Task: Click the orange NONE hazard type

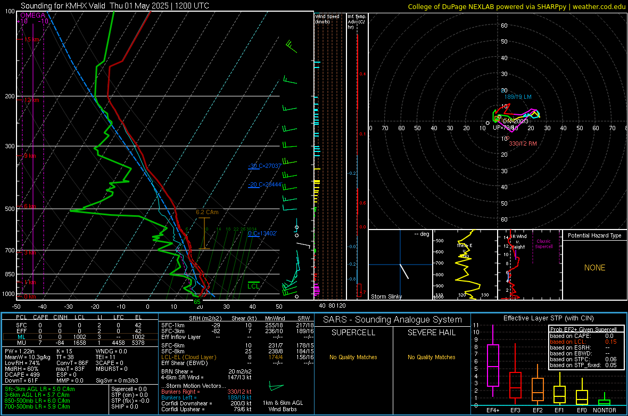Action: [594, 268]
